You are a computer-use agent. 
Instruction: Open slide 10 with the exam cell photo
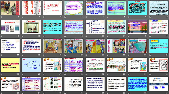tap(31, 27)
